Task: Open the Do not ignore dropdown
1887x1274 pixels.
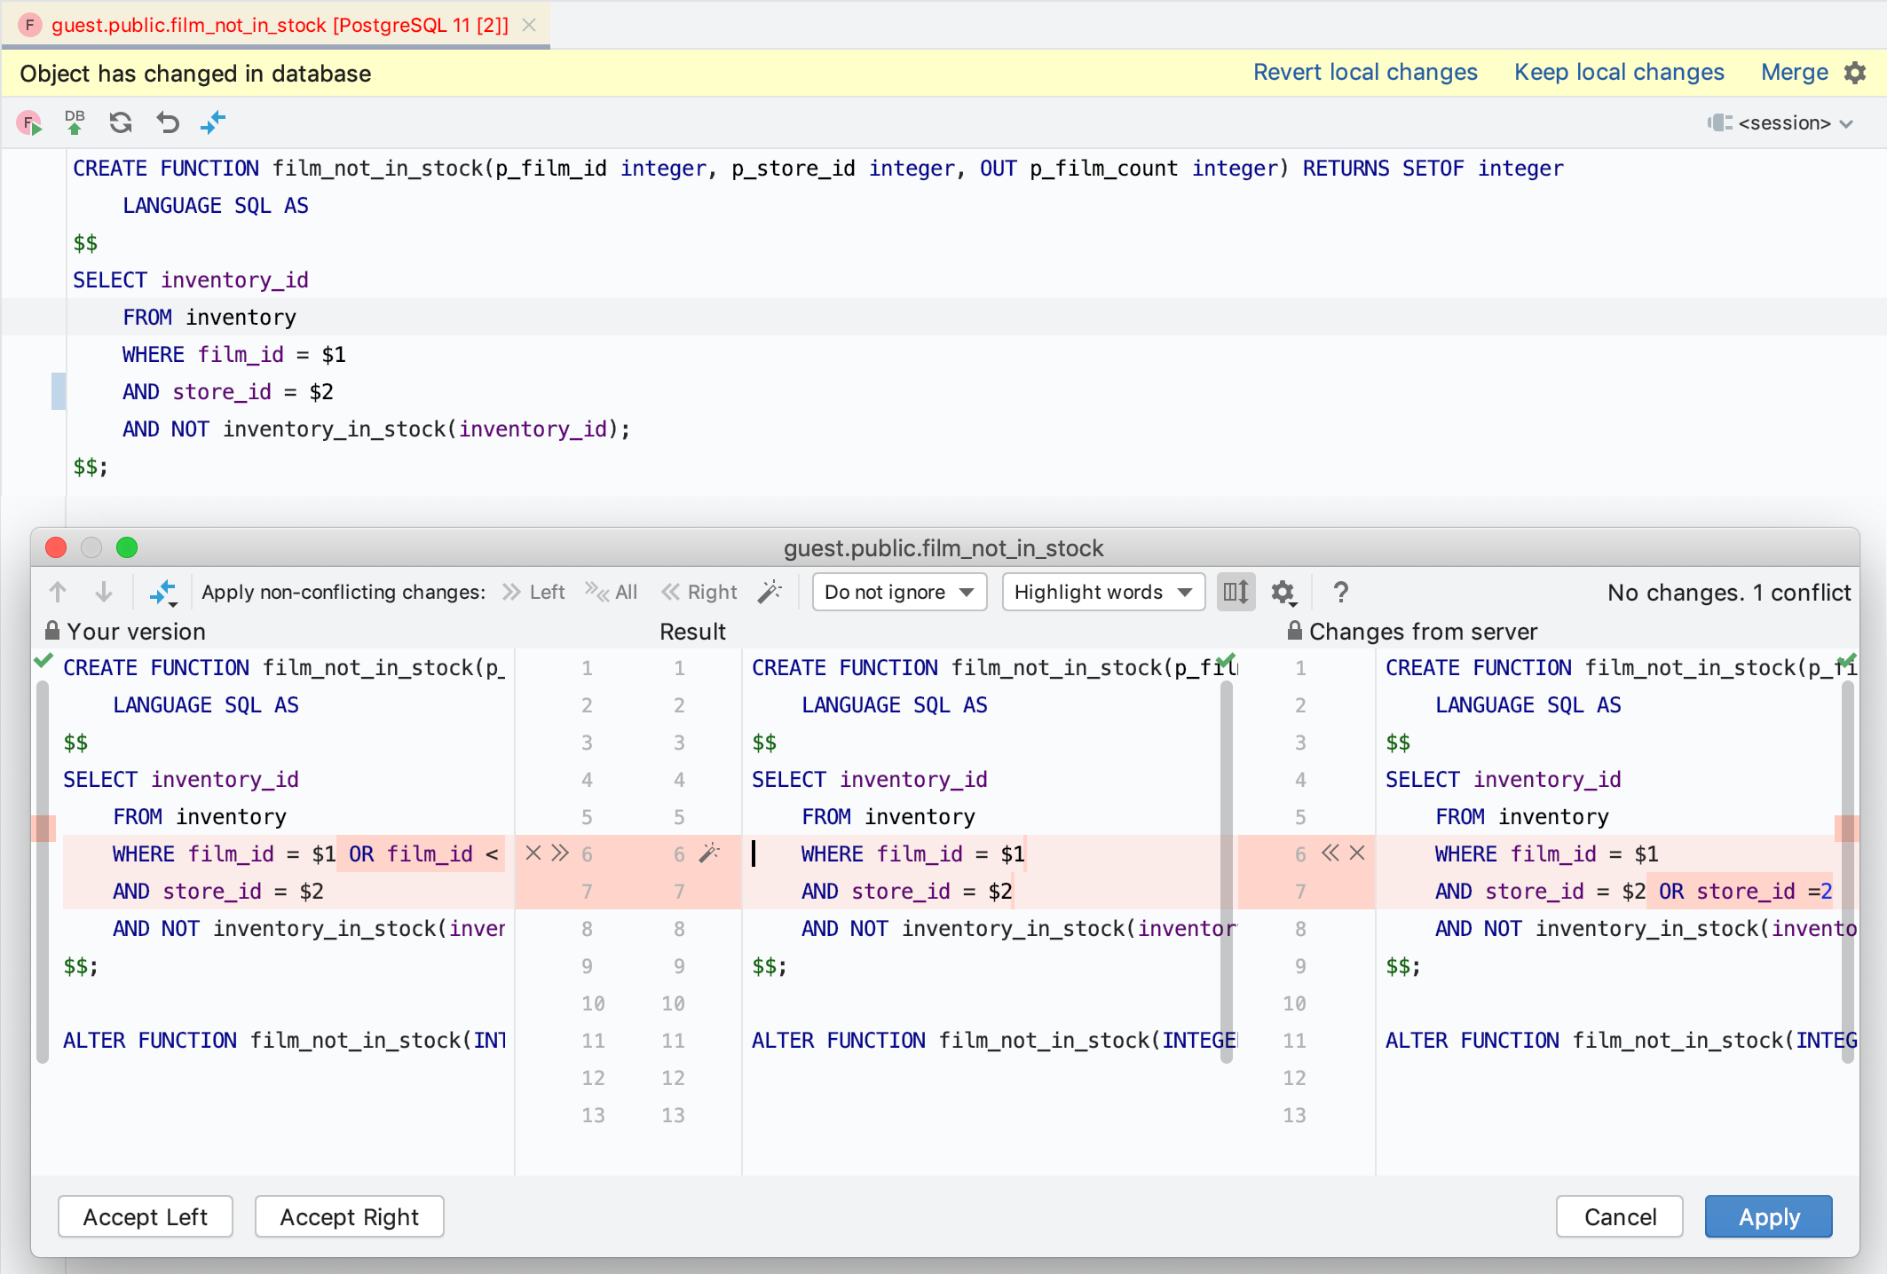Action: tap(899, 592)
